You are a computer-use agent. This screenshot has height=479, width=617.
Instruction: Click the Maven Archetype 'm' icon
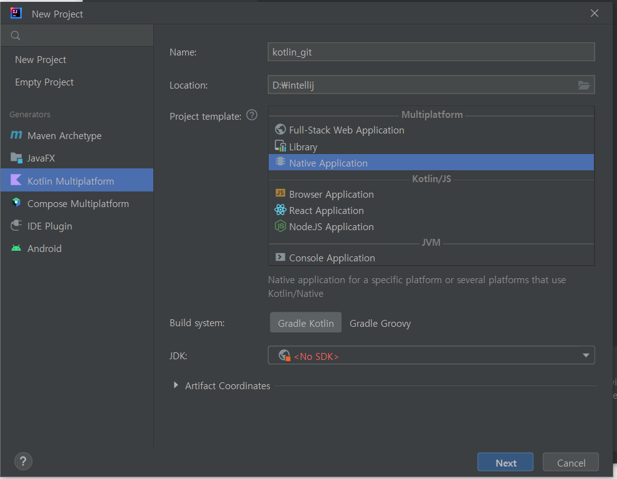click(x=16, y=135)
